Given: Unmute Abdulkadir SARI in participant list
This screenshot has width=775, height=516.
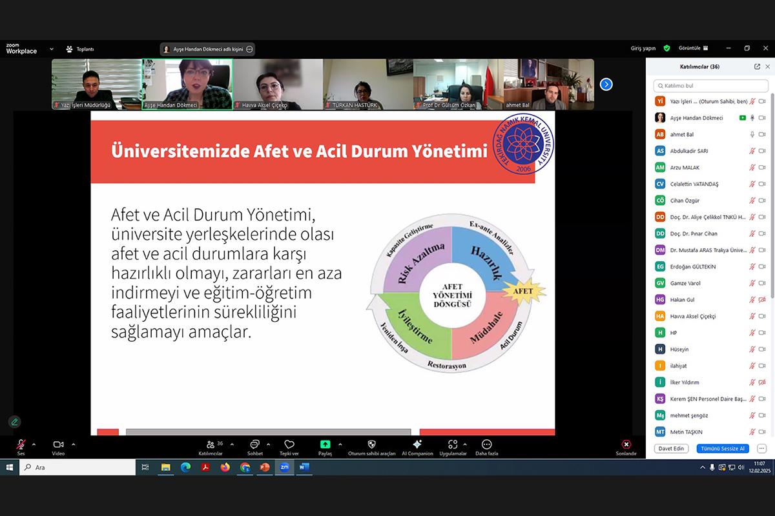Looking at the screenshot, I should pos(752,151).
